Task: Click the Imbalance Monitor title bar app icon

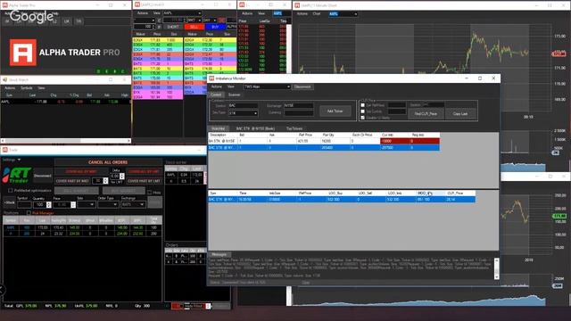Action: coord(211,78)
